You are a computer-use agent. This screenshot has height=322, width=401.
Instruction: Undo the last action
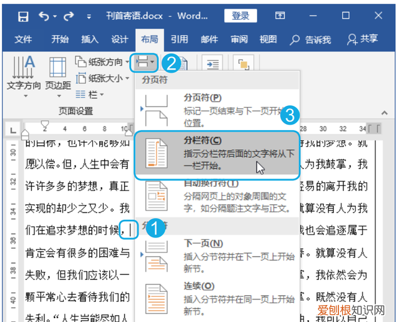44,16
